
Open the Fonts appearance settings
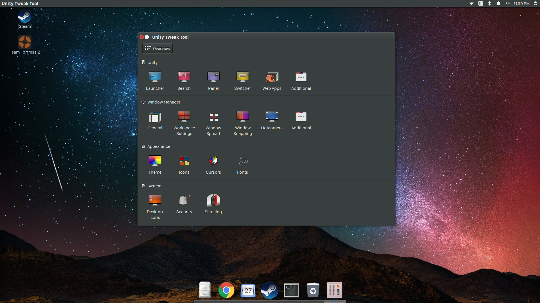point(242,165)
